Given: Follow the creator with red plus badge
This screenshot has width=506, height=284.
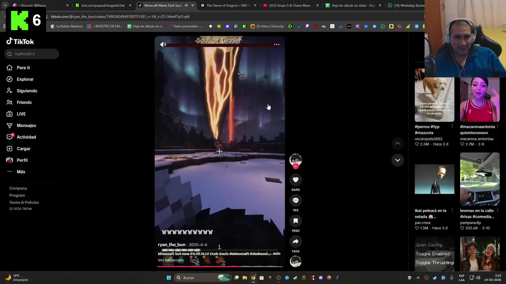Looking at the screenshot, I should click(x=295, y=166).
